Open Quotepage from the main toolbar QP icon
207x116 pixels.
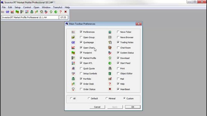7,12
